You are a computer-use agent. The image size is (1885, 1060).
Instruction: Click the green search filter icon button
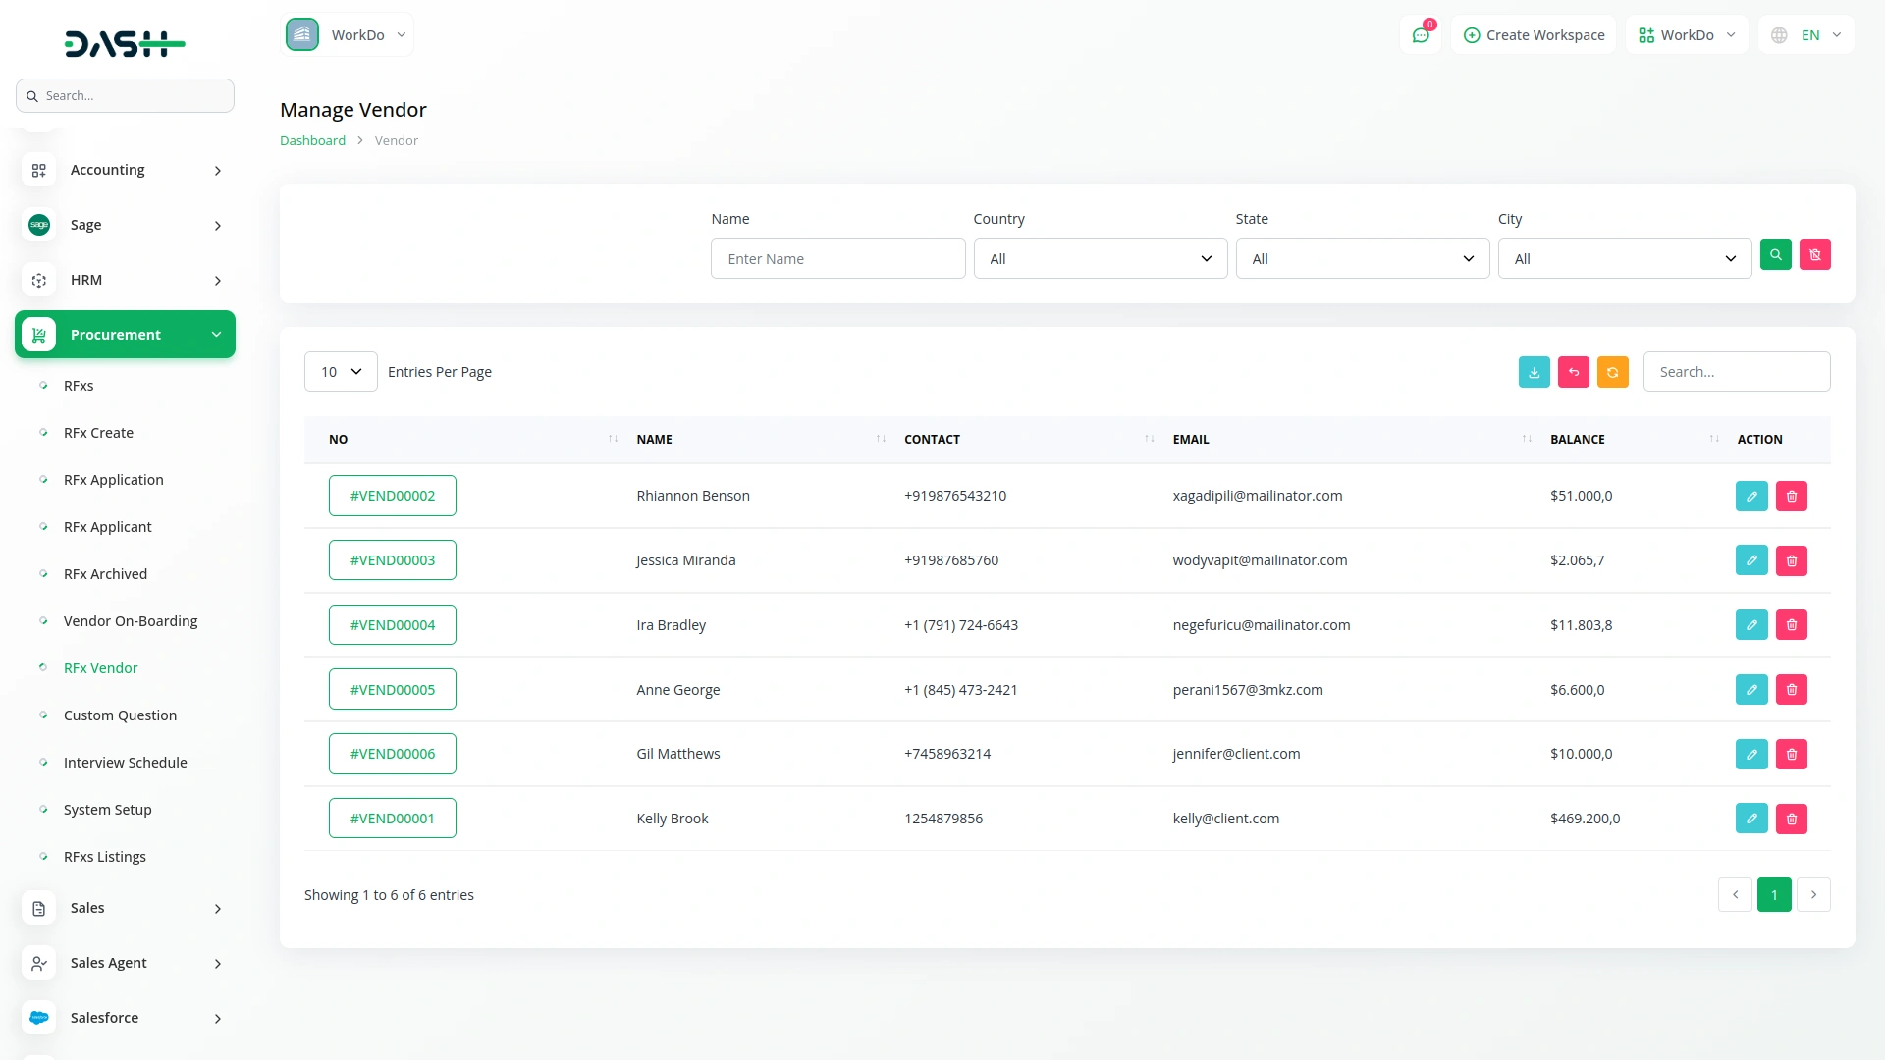coord(1775,255)
